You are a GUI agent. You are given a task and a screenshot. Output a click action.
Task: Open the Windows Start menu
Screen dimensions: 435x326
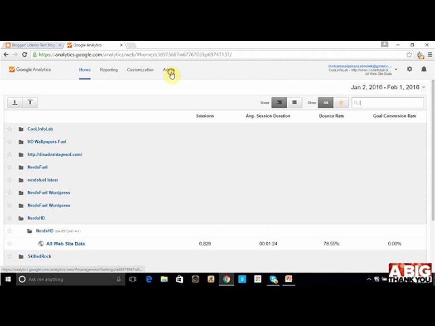8,279
